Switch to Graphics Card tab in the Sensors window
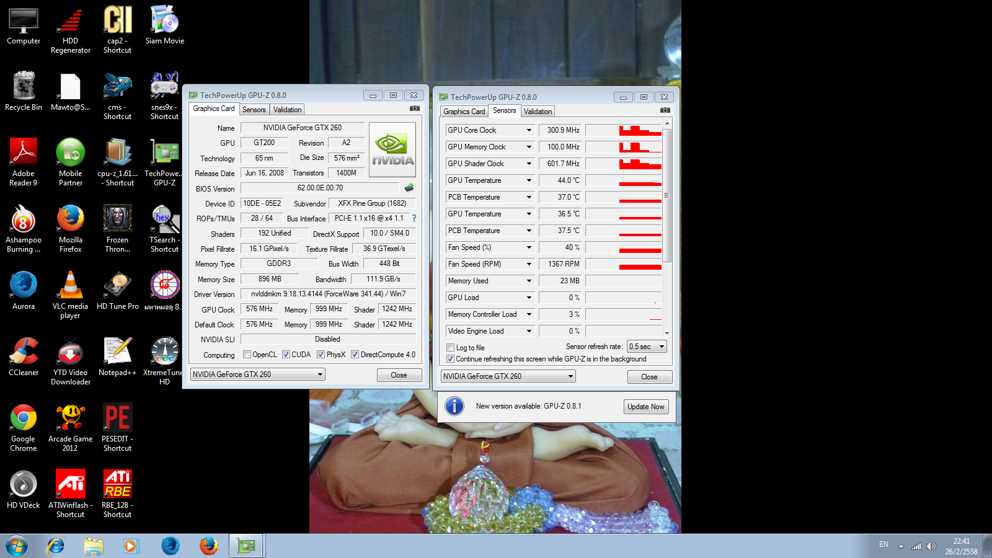Image resolution: width=992 pixels, height=558 pixels. [464, 112]
